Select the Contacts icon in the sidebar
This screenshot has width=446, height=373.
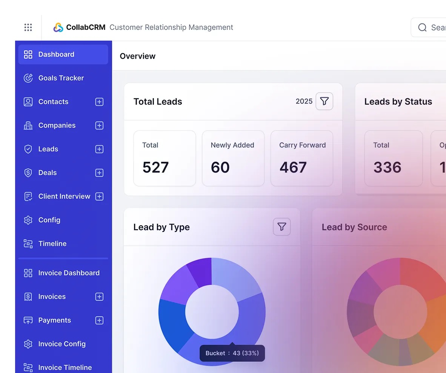[x=28, y=101]
